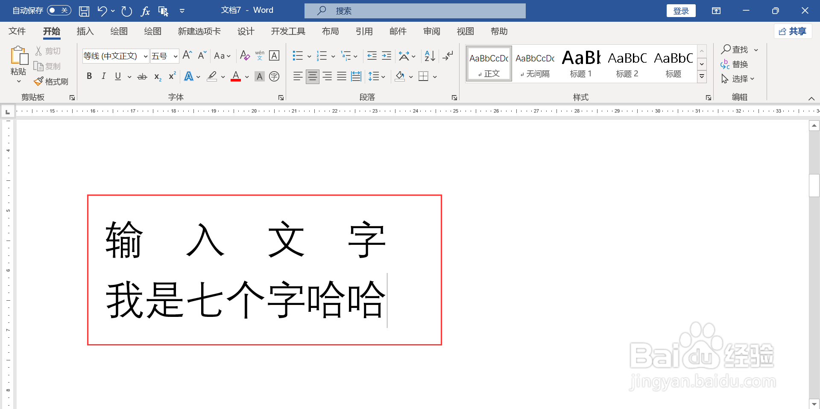
Task: Increase font size with the A^ icon
Action: [187, 55]
